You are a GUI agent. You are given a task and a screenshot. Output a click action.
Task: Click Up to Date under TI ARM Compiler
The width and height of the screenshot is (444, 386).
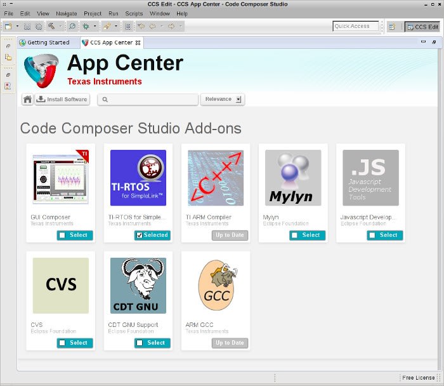click(230, 236)
